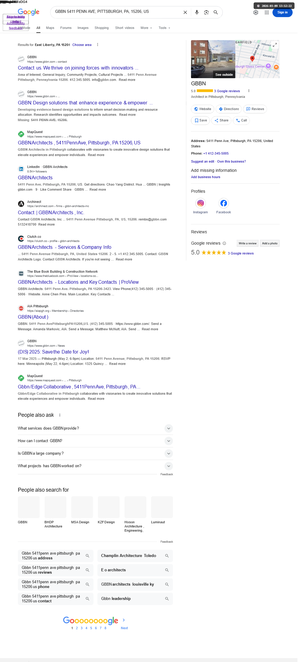The width and height of the screenshot is (301, 662).
Task: Open "Add business hours" link
Action: 206,177
